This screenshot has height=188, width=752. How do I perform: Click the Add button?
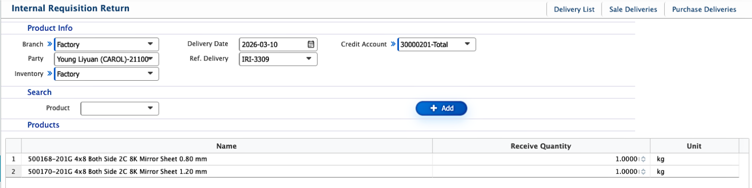441,108
